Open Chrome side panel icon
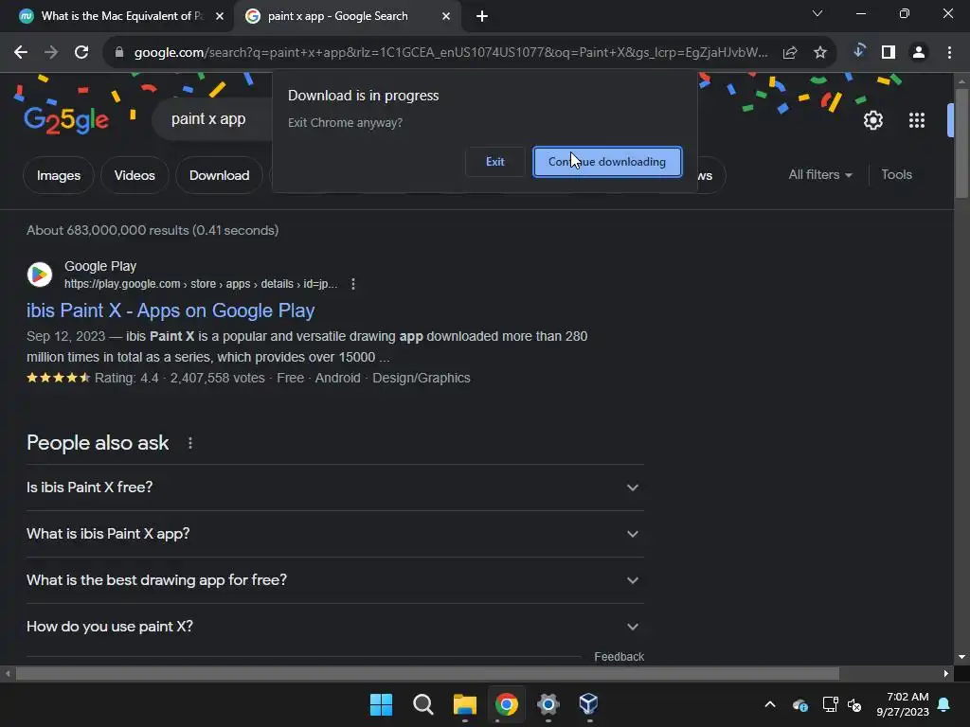Screen dimensions: 970x727 pos(889,53)
